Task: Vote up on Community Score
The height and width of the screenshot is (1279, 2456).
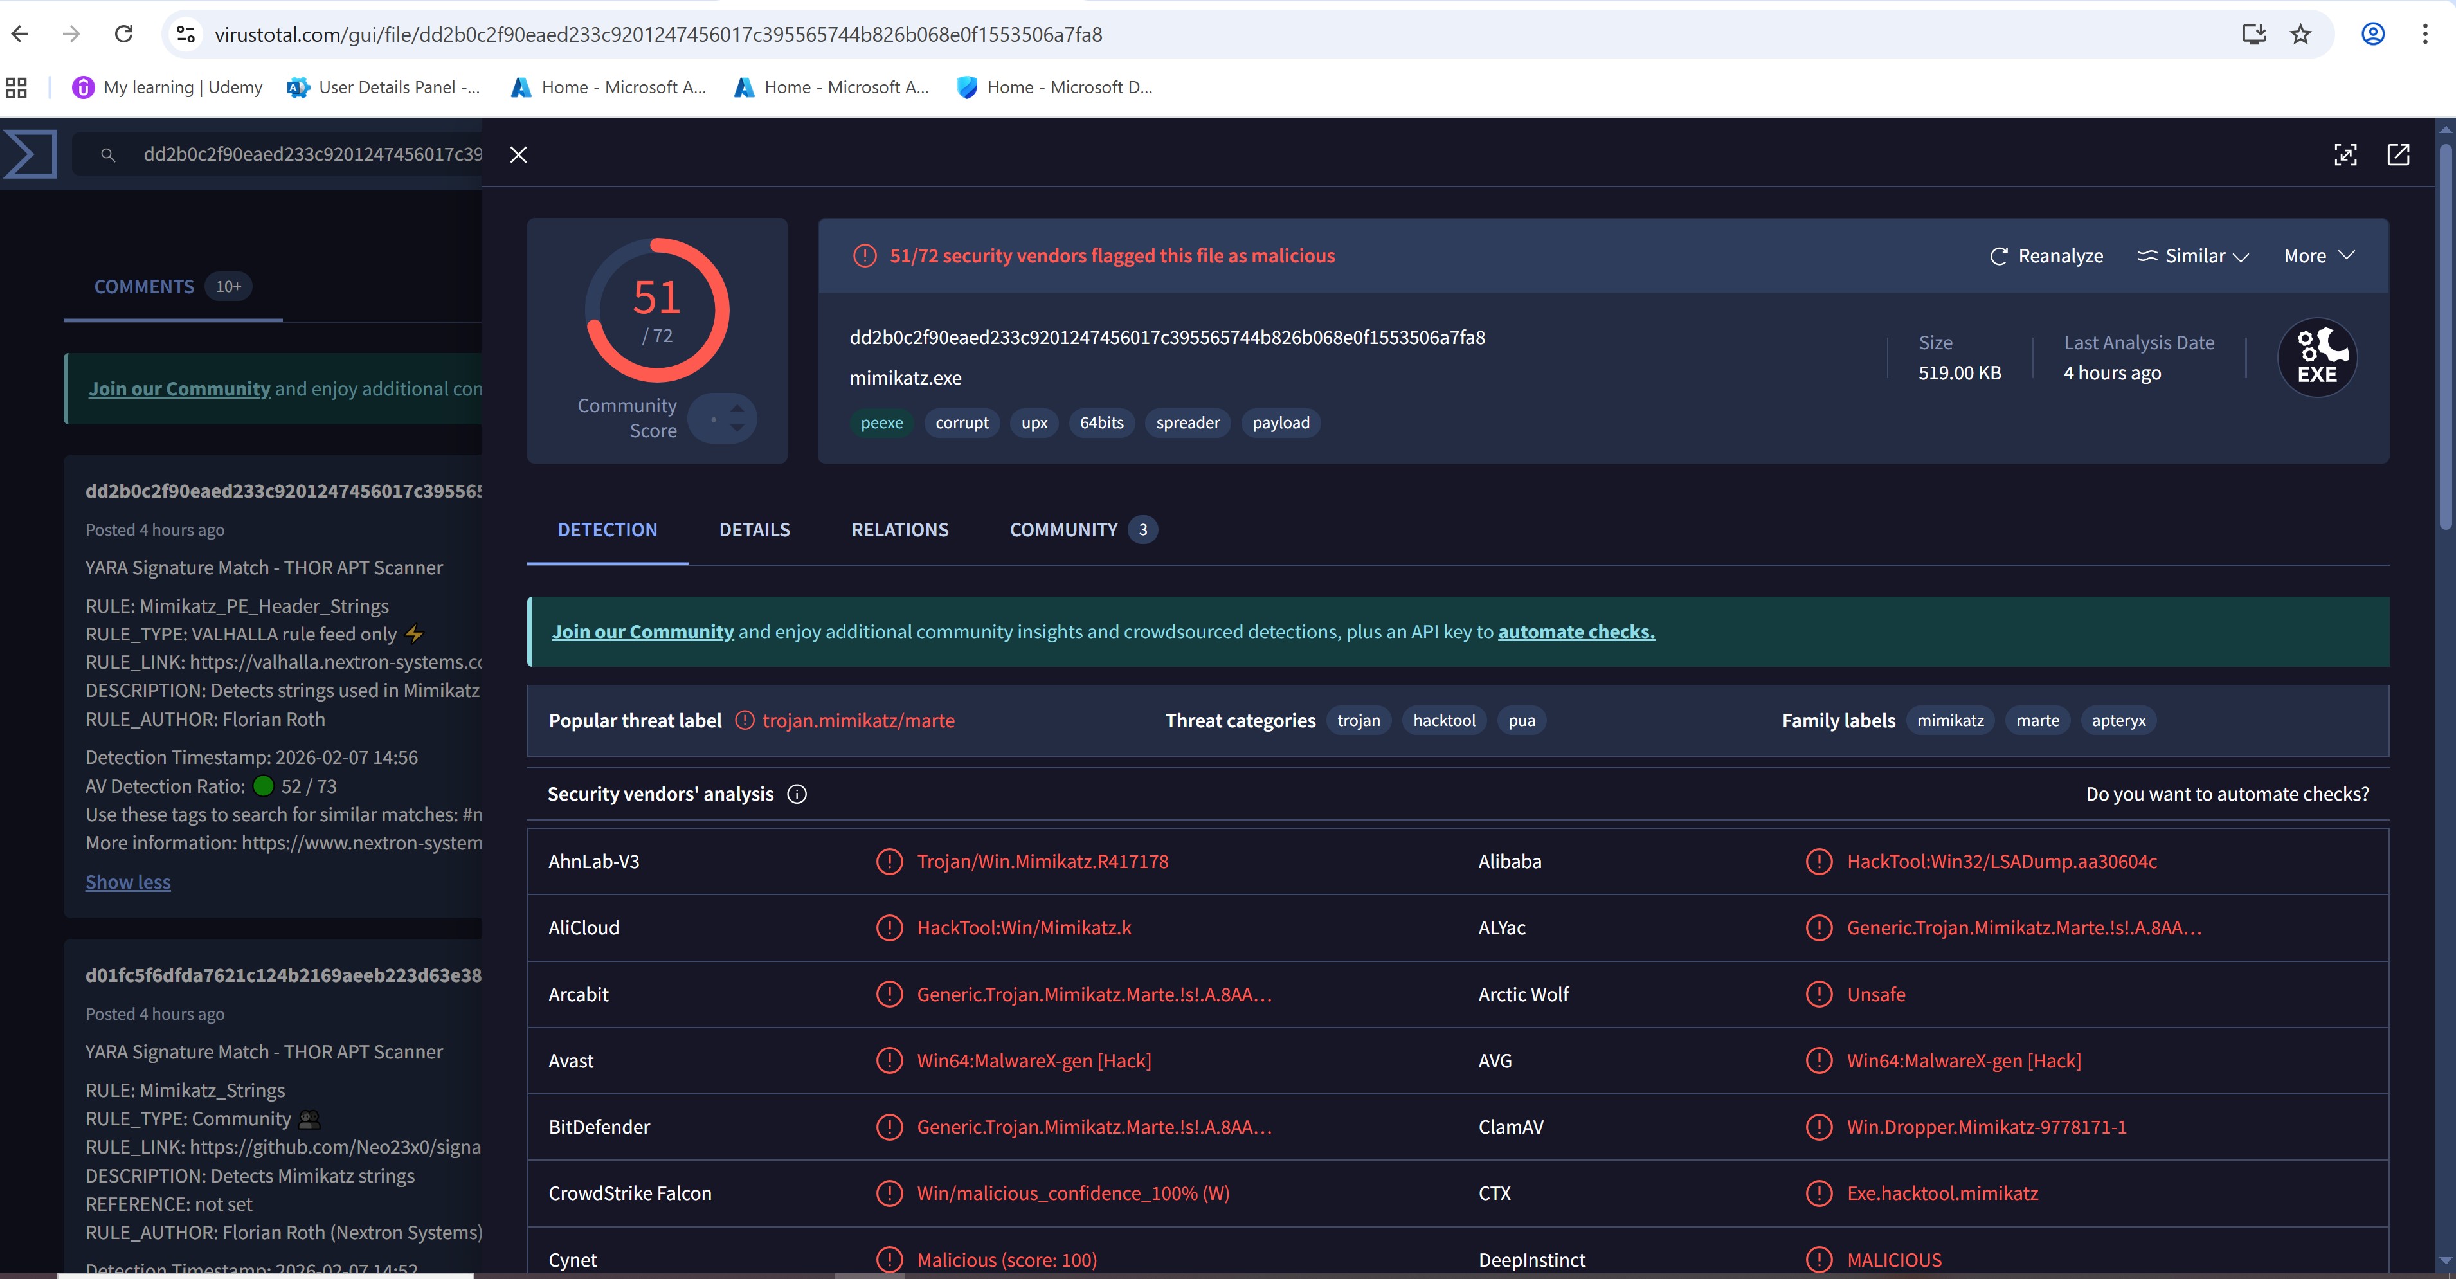Action: click(737, 408)
